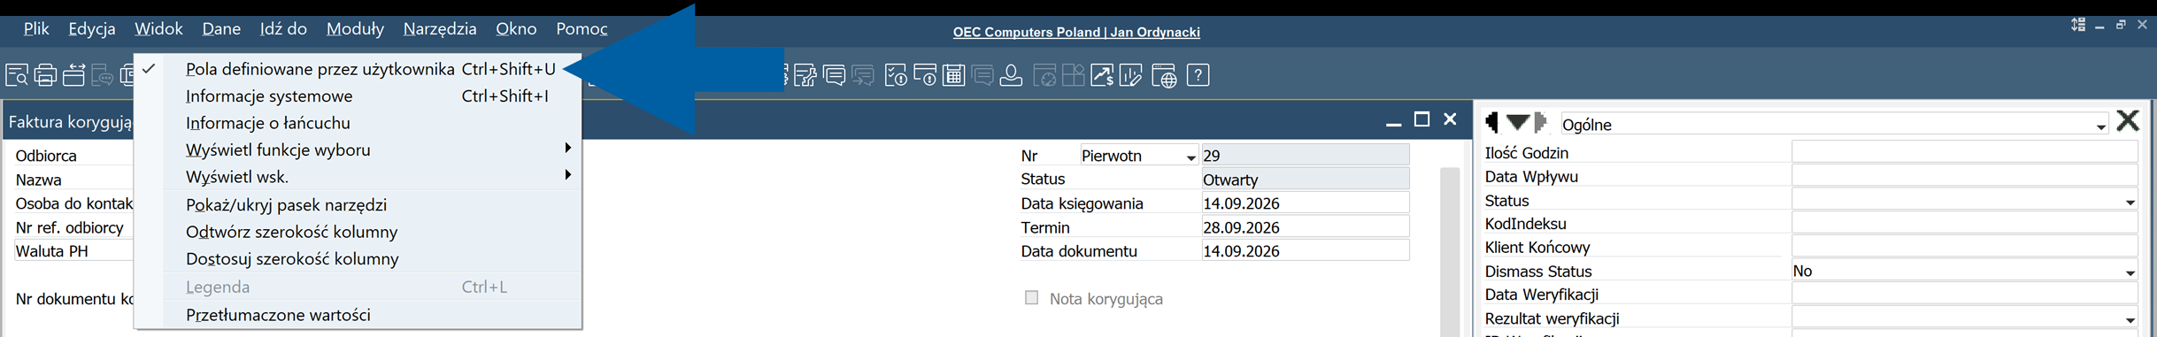2157x337 pixels.
Task: Open the Okno menu
Action: click(516, 29)
